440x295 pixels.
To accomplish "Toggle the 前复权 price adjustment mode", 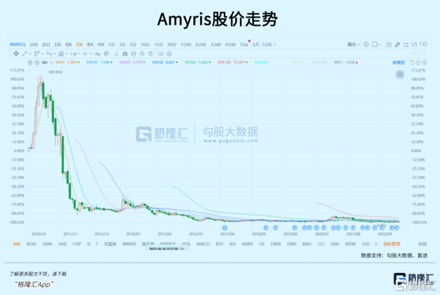I will [399, 63].
